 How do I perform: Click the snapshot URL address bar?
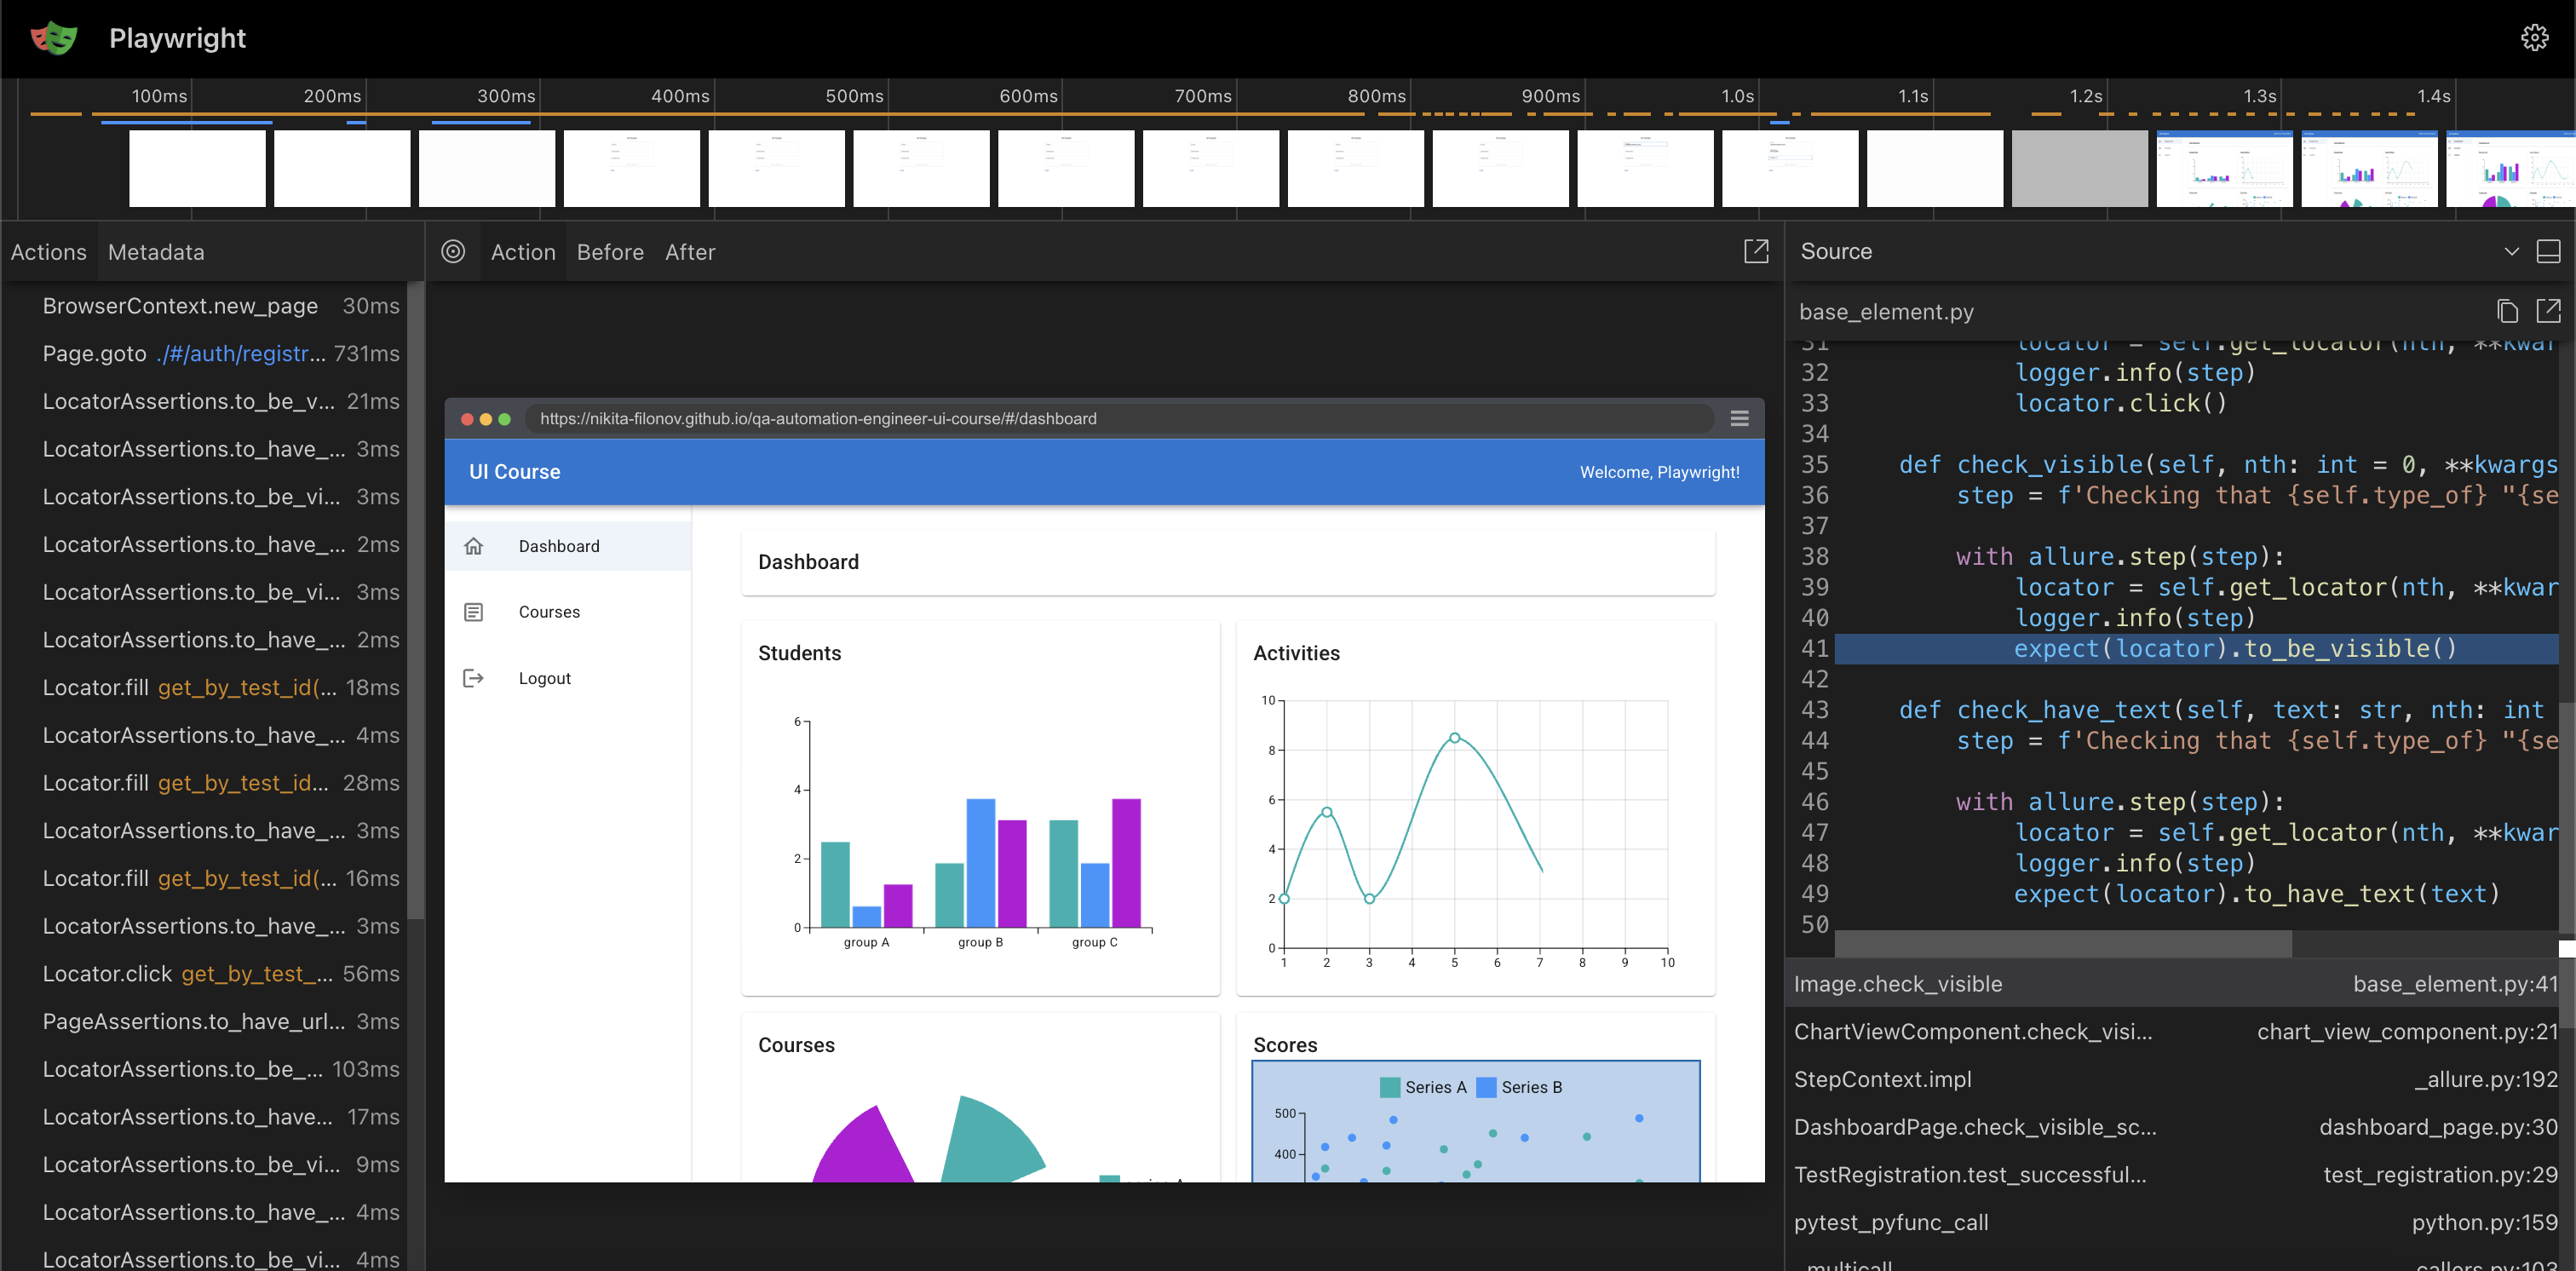[x=1120, y=419]
